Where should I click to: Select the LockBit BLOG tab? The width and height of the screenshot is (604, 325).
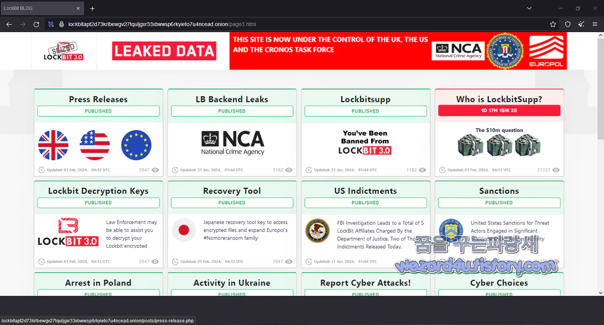tap(42, 8)
